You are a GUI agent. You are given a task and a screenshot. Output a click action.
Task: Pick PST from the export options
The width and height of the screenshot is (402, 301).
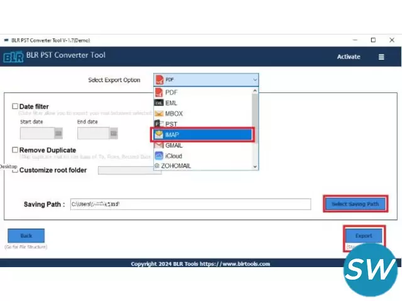pos(171,124)
